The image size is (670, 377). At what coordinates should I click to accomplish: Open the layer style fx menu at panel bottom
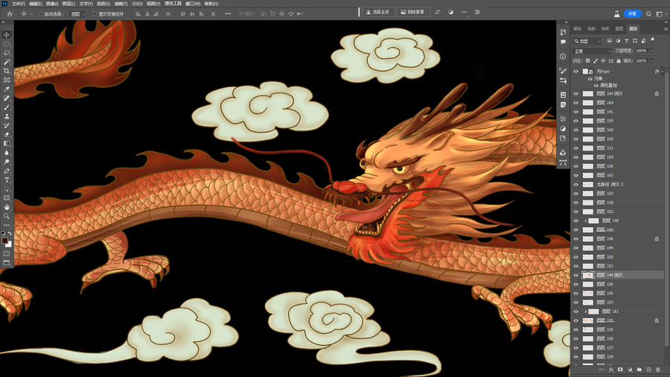tap(611, 370)
